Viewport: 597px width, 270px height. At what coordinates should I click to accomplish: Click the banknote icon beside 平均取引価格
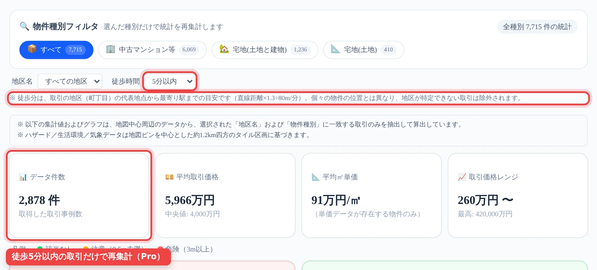(169, 177)
